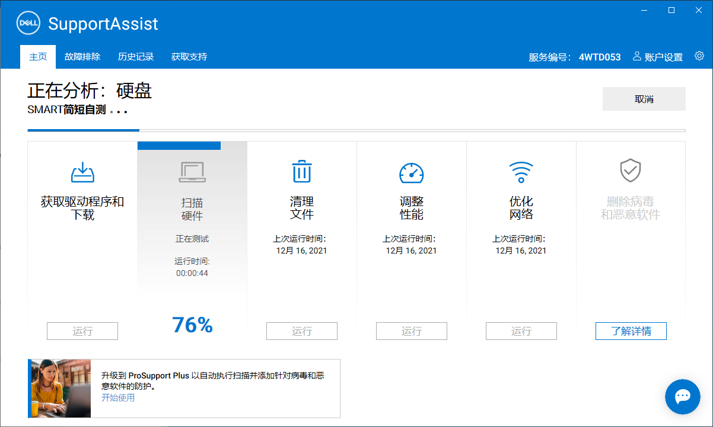713x427 pixels.
Task: Click the Wi-Fi optimize network icon
Action: (x=521, y=172)
